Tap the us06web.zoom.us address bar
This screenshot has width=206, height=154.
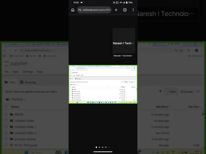click(x=94, y=10)
